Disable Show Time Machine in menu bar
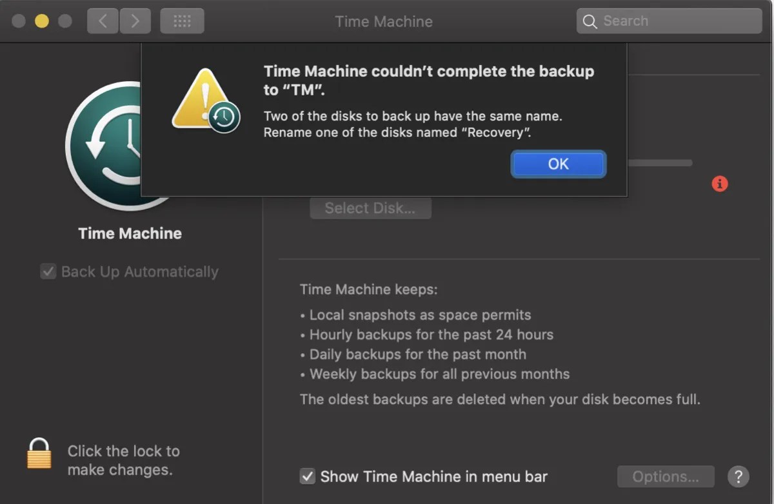Image resolution: width=774 pixels, height=504 pixels. pos(308,476)
